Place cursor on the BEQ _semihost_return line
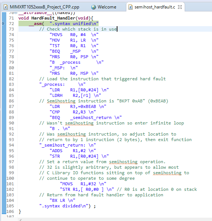212x221 pixels. pos(86,117)
